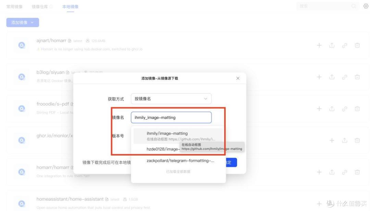Click the export icon on ajnart/homarr row
This screenshot has width=370, height=211.
pyautogui.click(x=332, y=45)
